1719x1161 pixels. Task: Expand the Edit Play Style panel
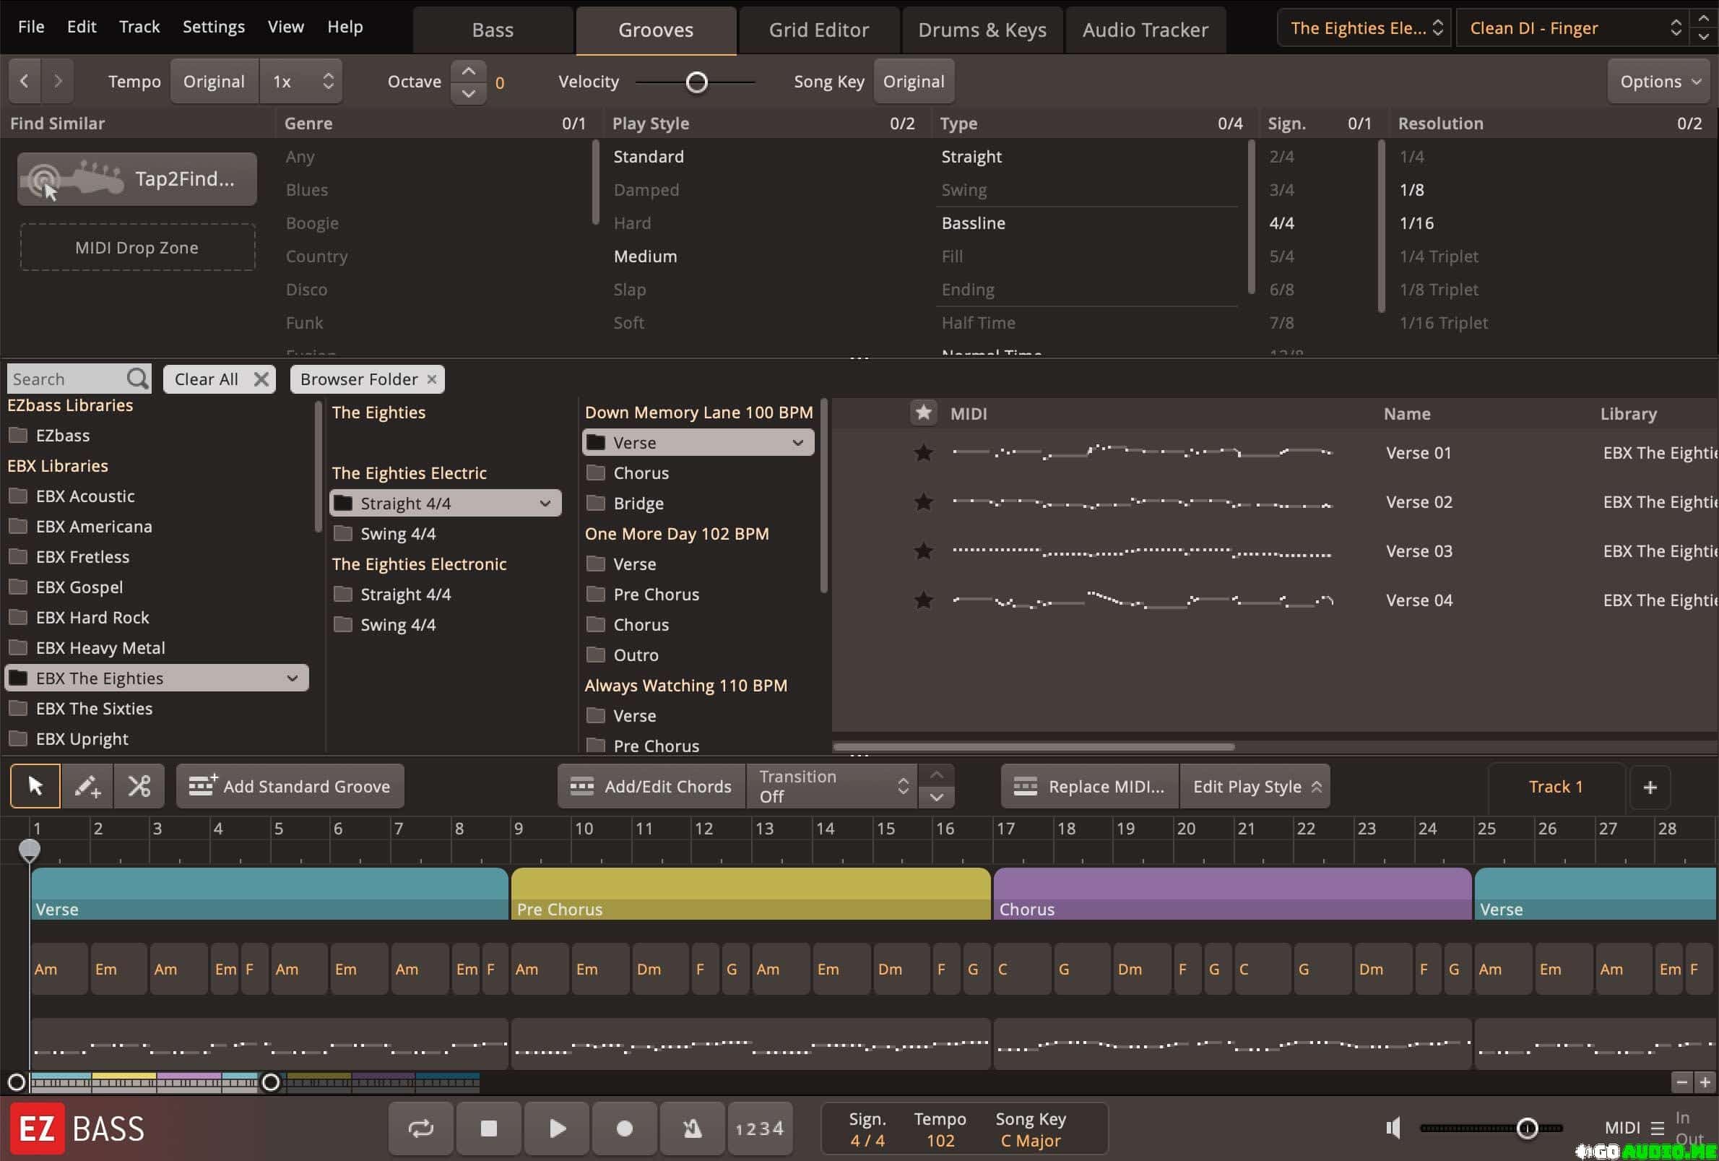coord(1255,787)
